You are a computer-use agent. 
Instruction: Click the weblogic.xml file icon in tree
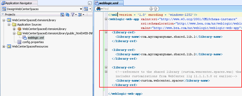[25, 38]
